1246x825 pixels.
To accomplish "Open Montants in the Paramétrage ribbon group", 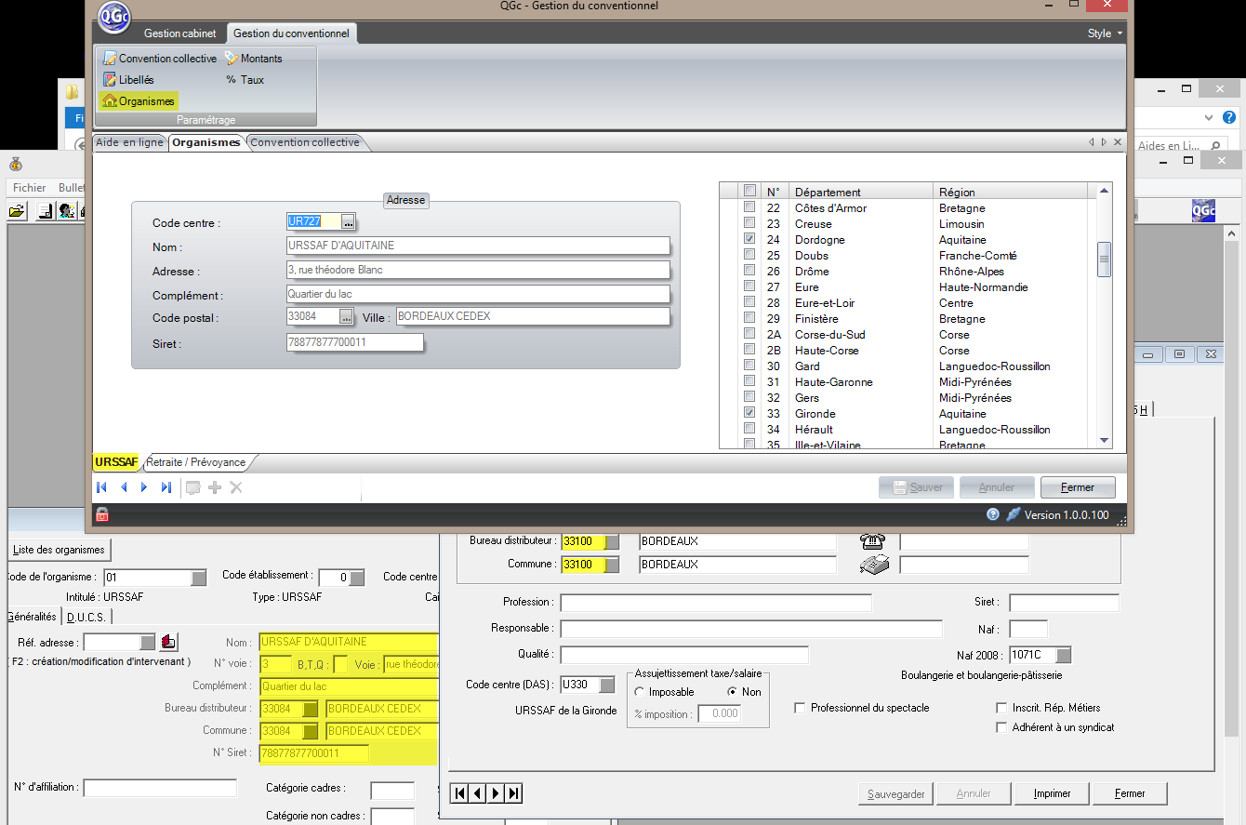I will (x=253, y=59).
